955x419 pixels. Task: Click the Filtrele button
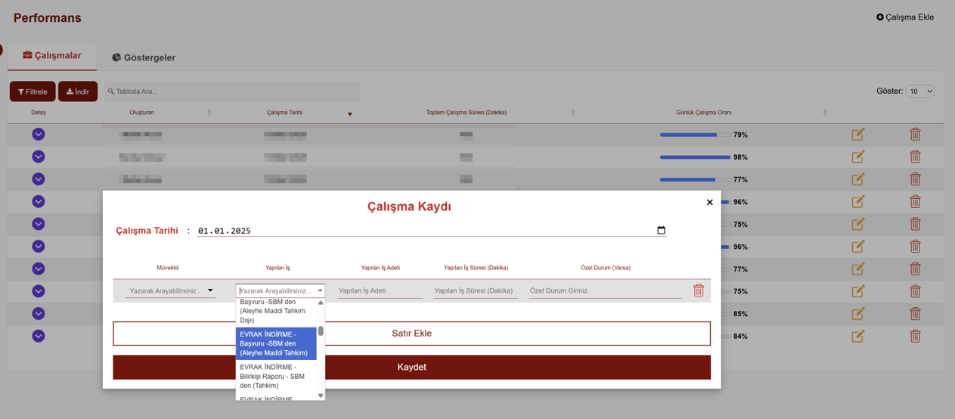[x=33, y=92]
